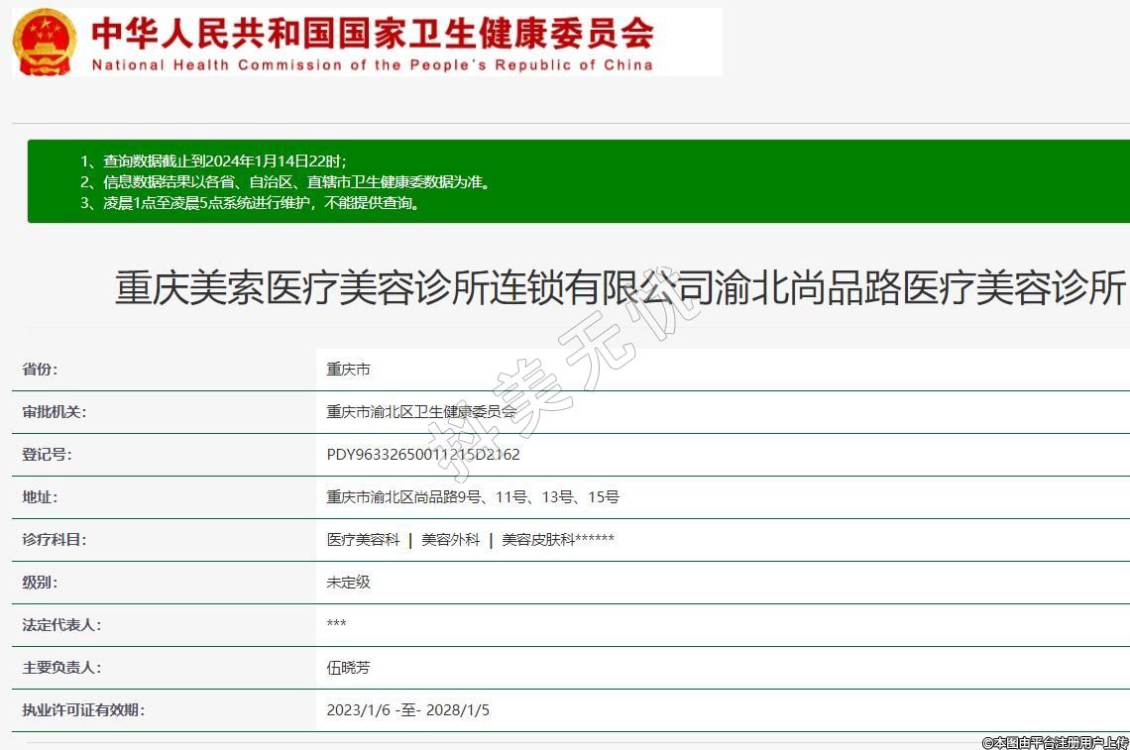The height and width of the screenshot is (750, 1130).
Task: Click the masked legal representative value
Action: coord(337,625)
